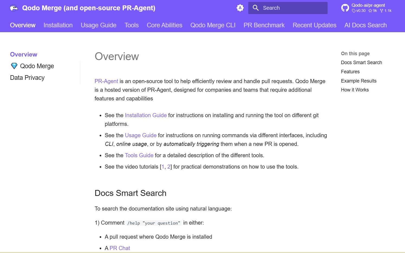Open video tutorial link 1
405x253 pixels.
click(163, 167)
